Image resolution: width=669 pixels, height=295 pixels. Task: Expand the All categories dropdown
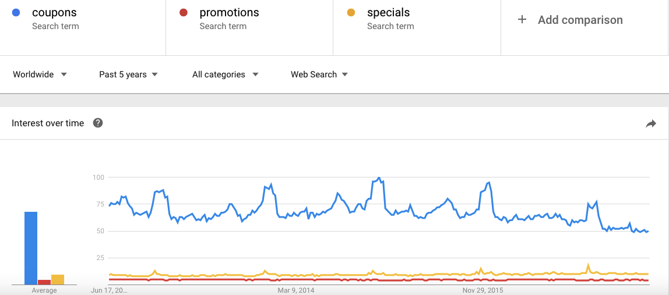(x=226, y=74)
